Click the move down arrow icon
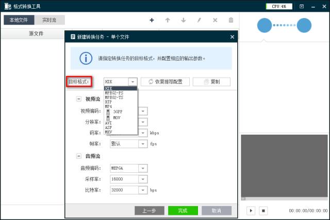Viewport: 330px width, 220px height. click(x=183, y=20)
